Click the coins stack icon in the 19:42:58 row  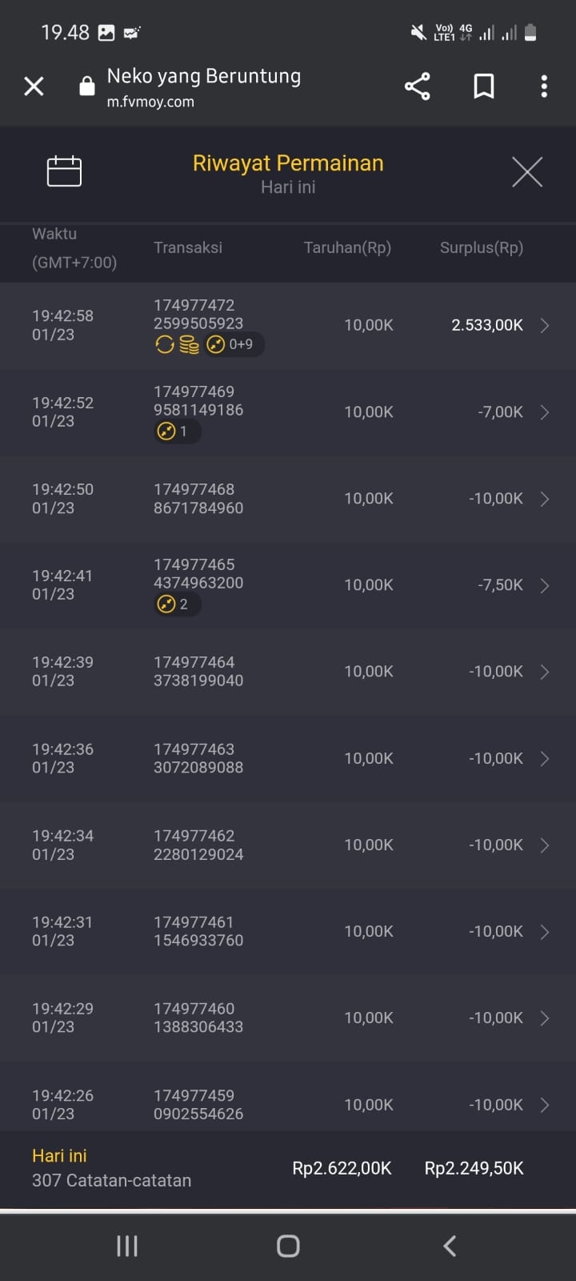[x=189, y=344]
